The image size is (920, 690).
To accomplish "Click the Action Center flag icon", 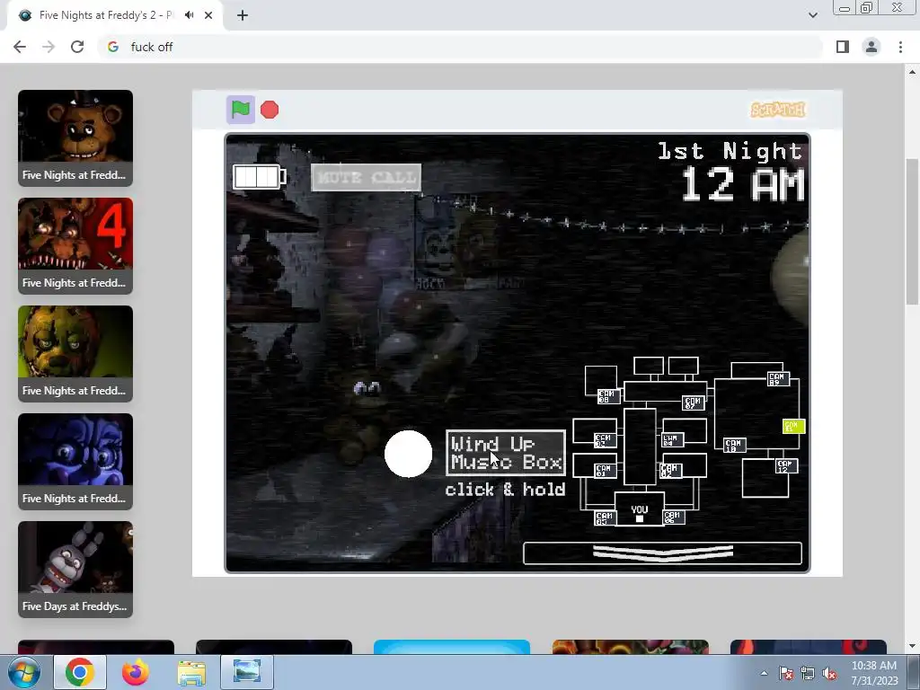I will click(x=786, y=674).
